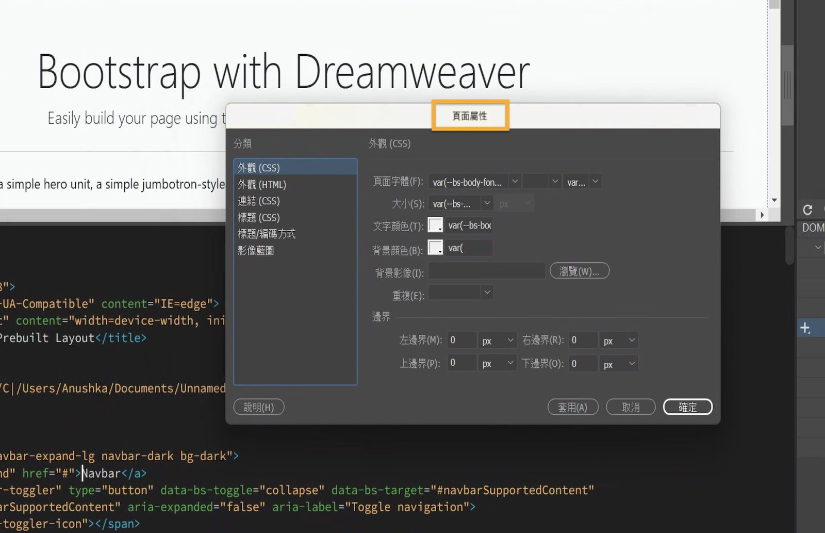Click the refresh icon above the DOM panel
This screenshot has height=533, width=825.
pyautogui.click(x=807, y=209)
